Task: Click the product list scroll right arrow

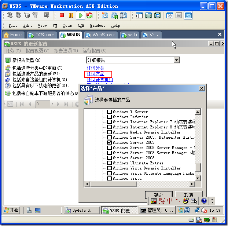Action: pos(192,184)
